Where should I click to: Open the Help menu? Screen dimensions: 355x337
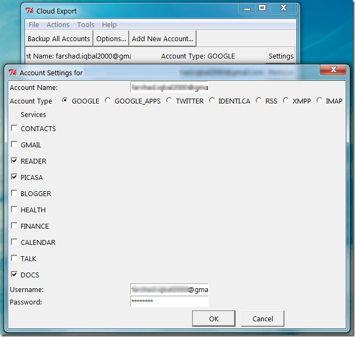(109, 24)
